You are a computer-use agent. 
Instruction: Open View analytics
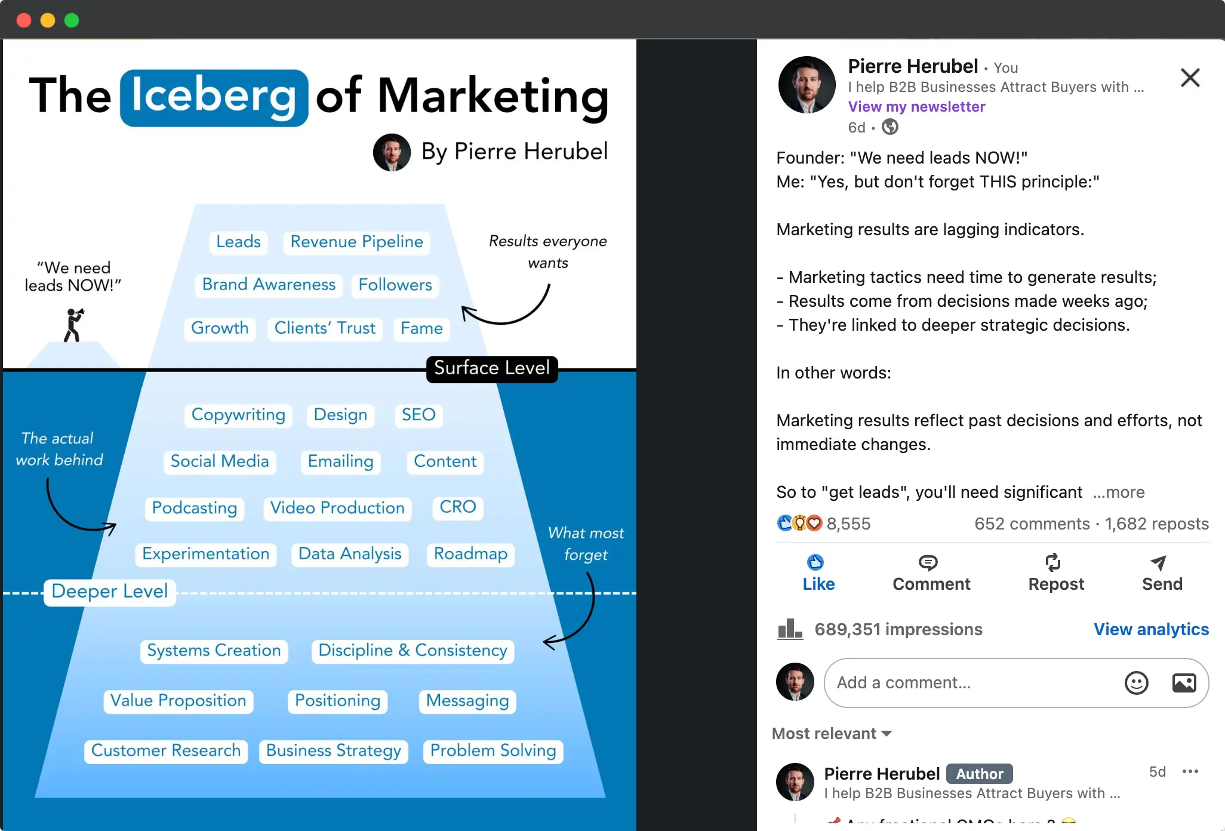point(1151,629)
